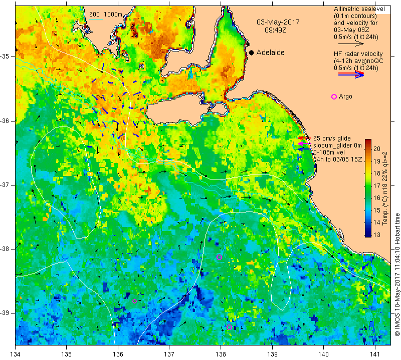
Task: Click the colour bar value 15
Action: coord(377,210)
